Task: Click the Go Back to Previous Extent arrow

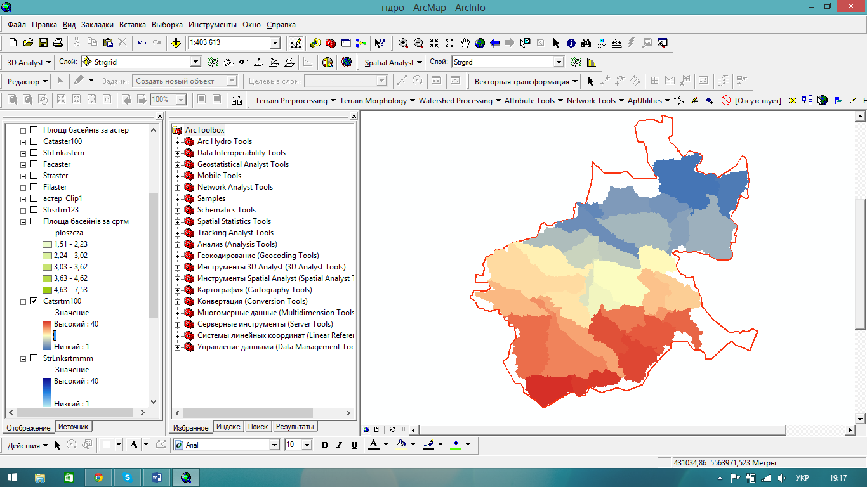Action: (x=495, y=43)
